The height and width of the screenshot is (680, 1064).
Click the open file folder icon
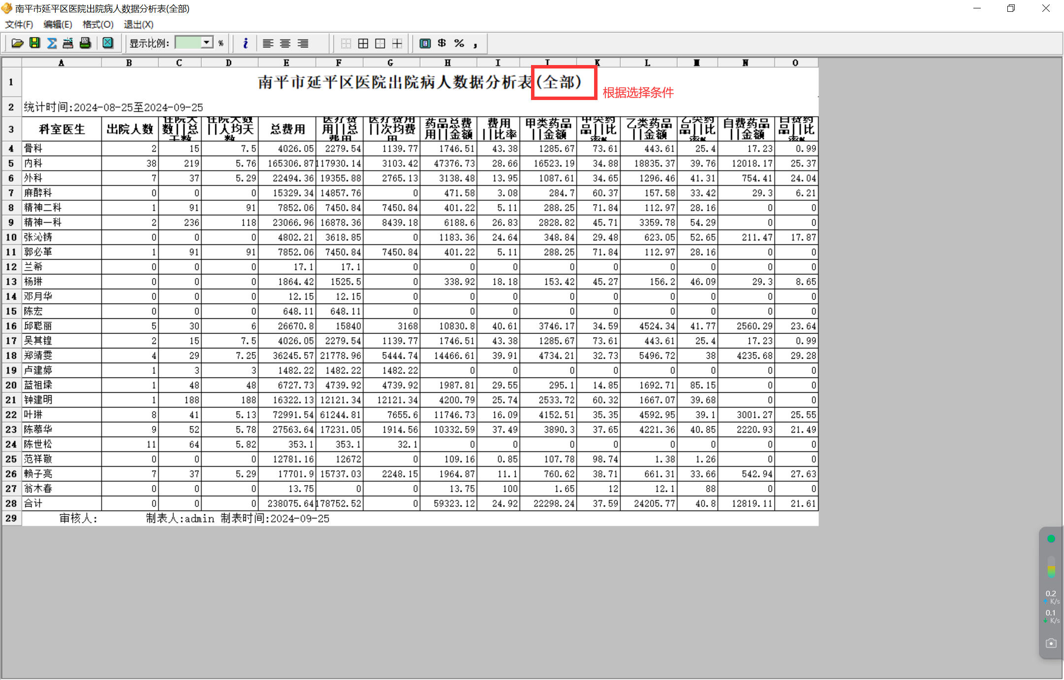(x=17, y=43)
